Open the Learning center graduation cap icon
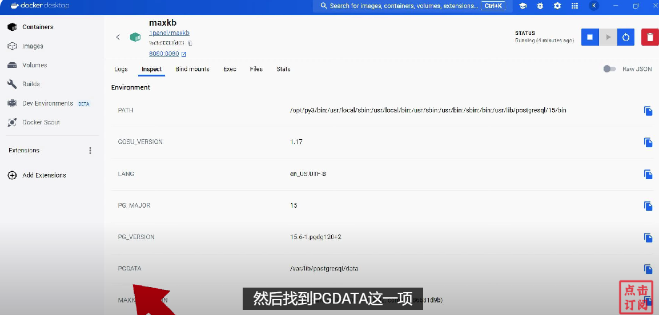659x315 pixels. pyautogui.click(x=523, y=6)
